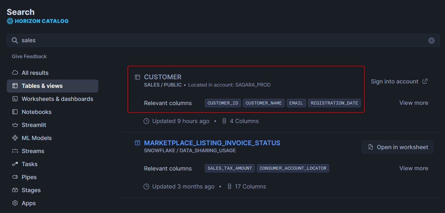Expand View more for CUSTOMER columns
The width and height of the screenshot is (445, 213).
tap(414, 103)
